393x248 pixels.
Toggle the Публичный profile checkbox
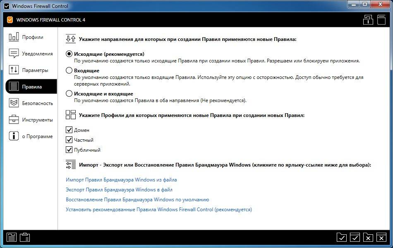[69, 150]
